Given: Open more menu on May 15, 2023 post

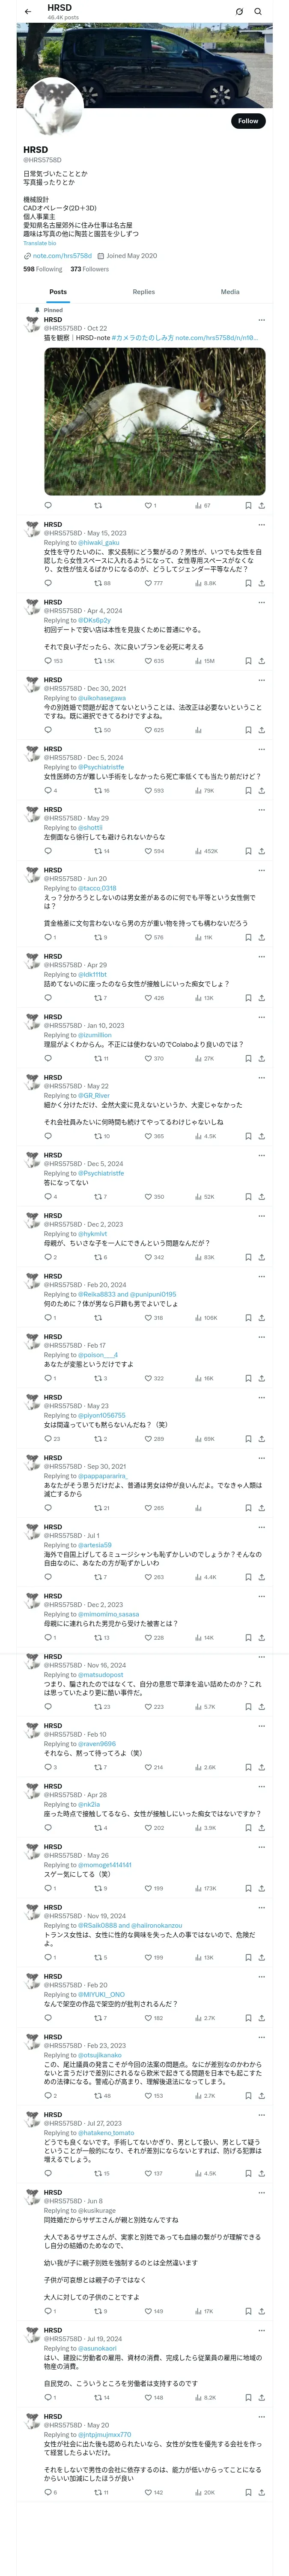Looking at the screenshot, I should (x=261, y=524).
